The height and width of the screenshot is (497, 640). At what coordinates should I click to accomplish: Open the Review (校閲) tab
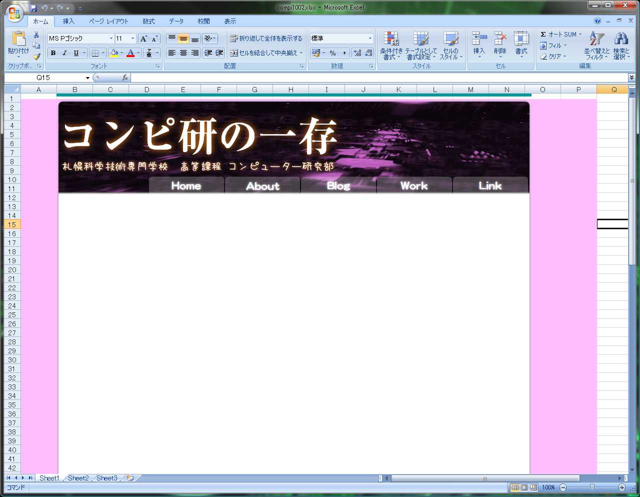[x=203, y=22]
